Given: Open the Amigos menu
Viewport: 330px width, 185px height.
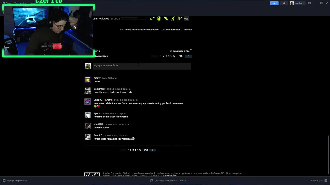Looking at the screenshot, I should point(24,3).
